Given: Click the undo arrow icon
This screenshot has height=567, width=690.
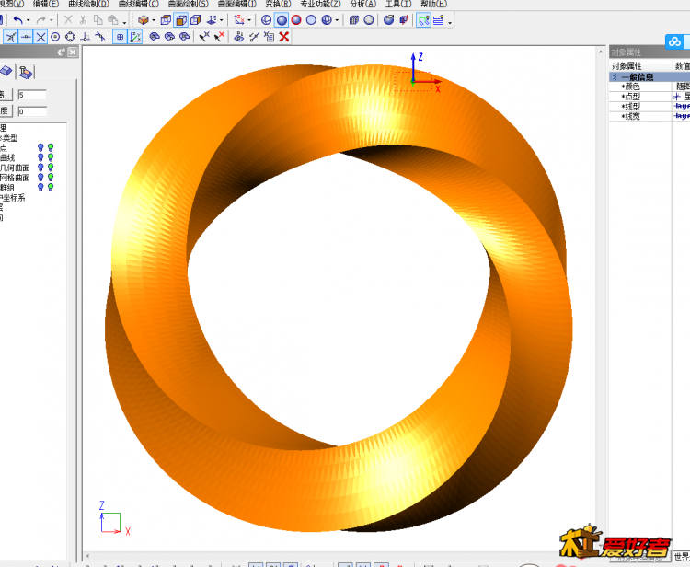Looking at the screenshot, I should pos(17,19).
